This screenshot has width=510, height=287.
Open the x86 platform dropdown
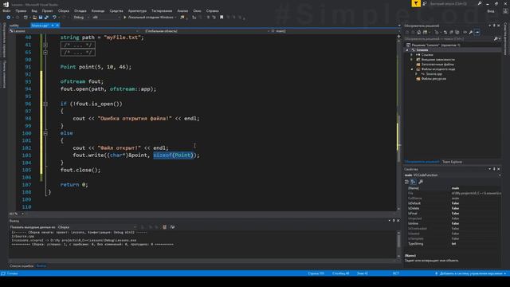(x=106, y=18)
